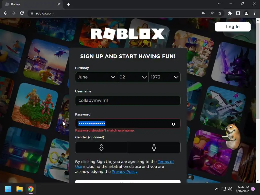Open the Windows Start menu

[8, 189]
